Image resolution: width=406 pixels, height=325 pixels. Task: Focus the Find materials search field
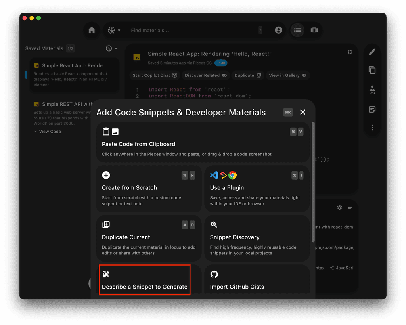point(192,30)
